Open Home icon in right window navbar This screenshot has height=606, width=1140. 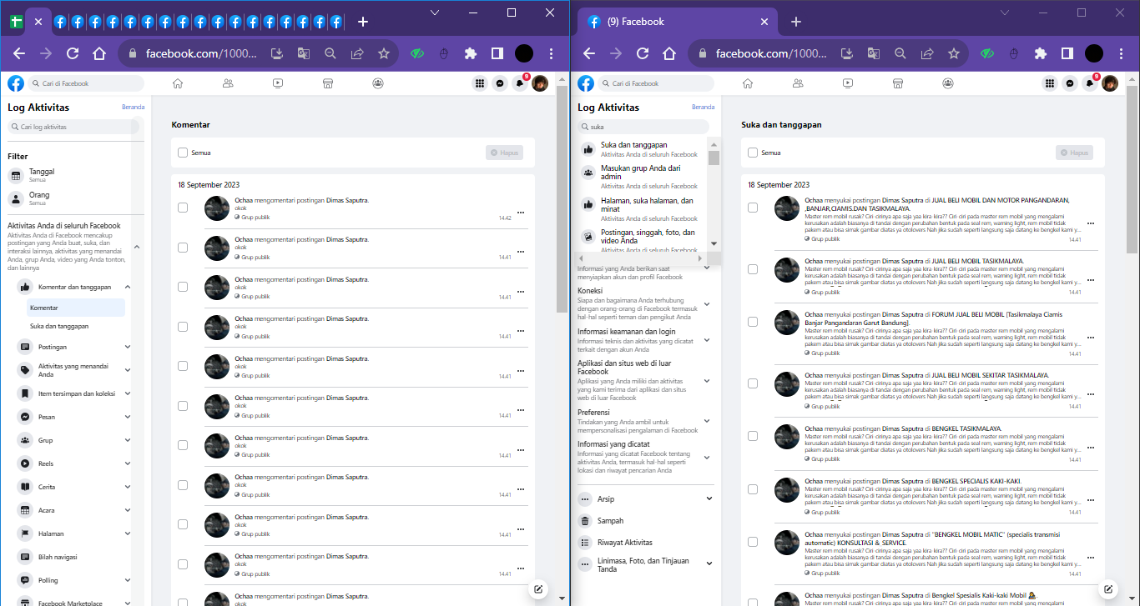tap(748, 83)
